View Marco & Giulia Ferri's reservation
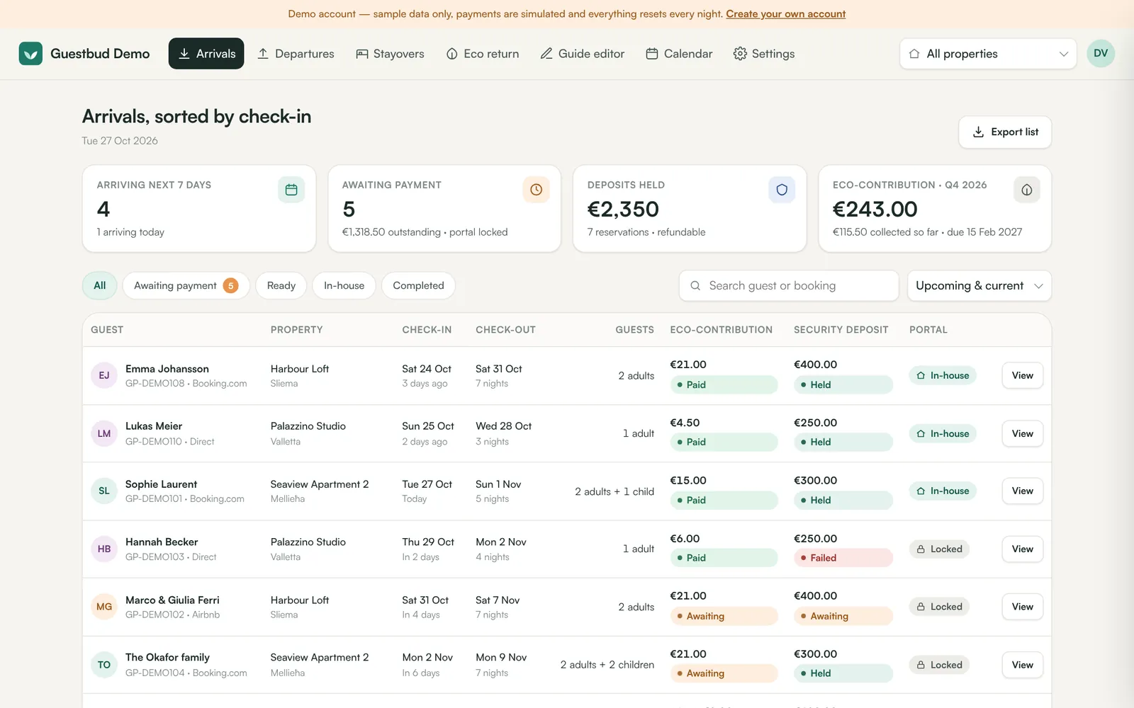Screen dimensions: 1134x708 pyautogui.click(x=1022, y=607)
